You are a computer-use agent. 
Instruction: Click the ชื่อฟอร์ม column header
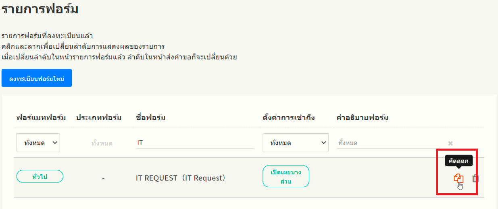point(151,118)
